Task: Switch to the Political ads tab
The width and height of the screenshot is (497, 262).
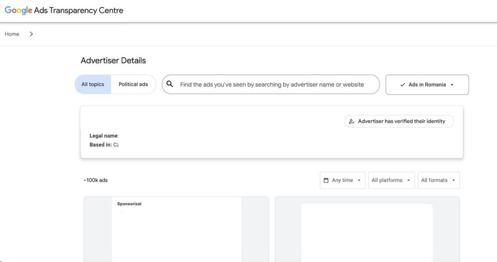Action: [x=133, y=84]
